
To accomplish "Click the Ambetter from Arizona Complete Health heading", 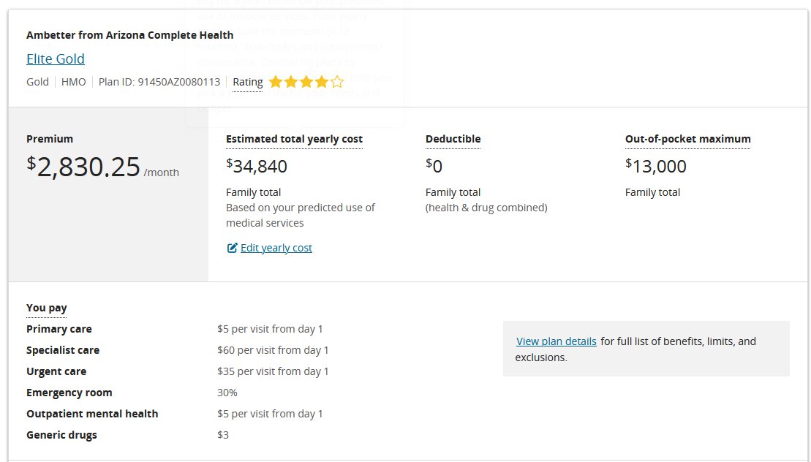I will click(130, 34).
